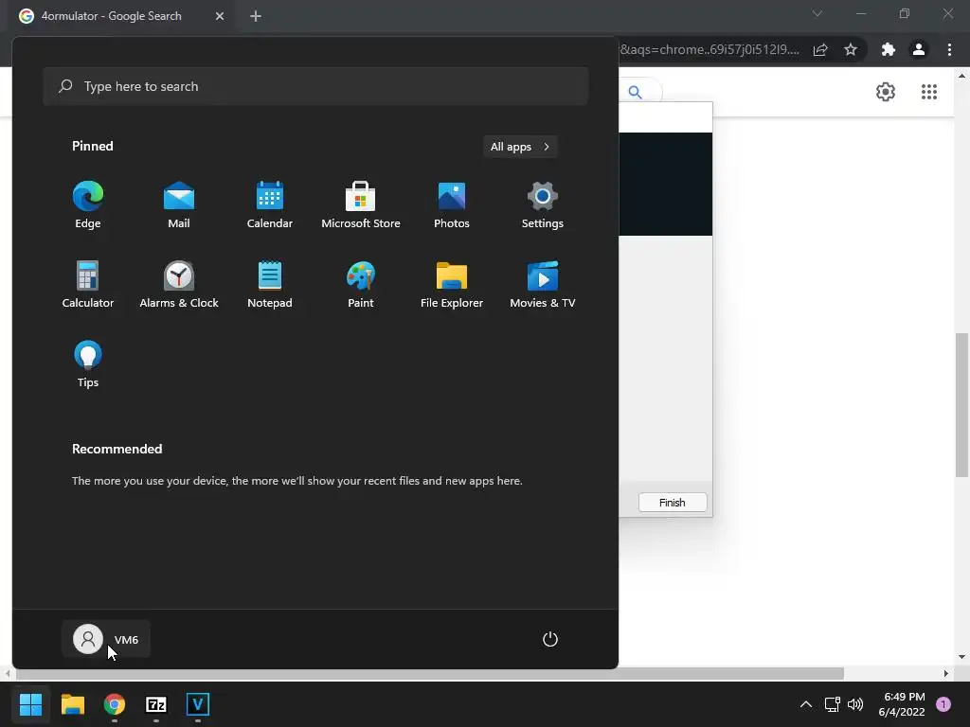Bookmark this page with the star icon
The image size is (970, 727).
point(851,49)
